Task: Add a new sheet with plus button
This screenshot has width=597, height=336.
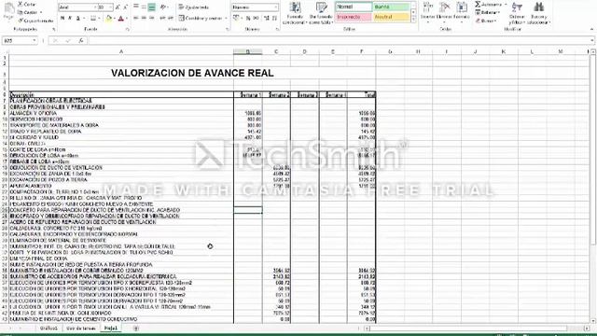Action: [136, 328]
